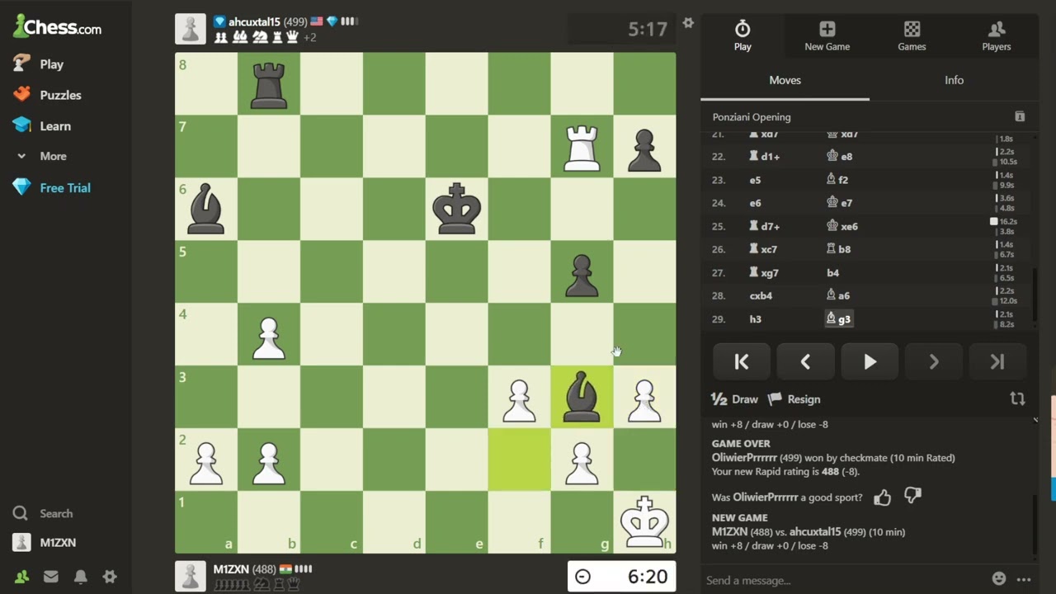The height and width of the screenshot is (594, 1056).
Task: Open M1ZXN avatar below the board
Action: coord(191,577)
